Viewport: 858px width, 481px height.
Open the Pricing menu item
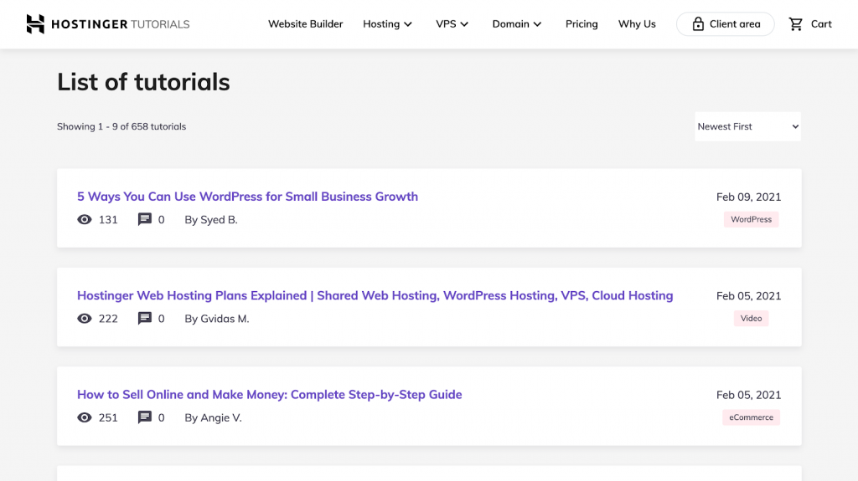[x=581, y=24]
